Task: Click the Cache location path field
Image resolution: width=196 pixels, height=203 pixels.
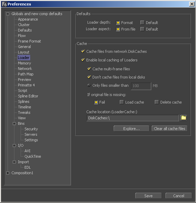Action: [133, 118]
